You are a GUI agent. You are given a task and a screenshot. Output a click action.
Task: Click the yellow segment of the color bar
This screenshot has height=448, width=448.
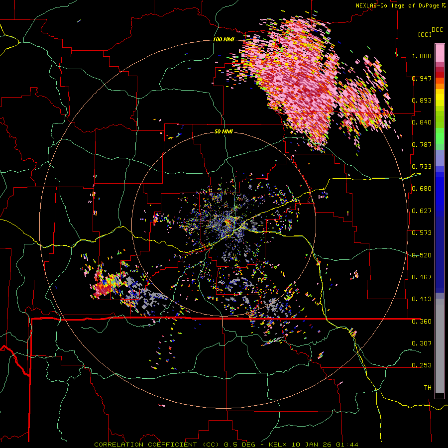[440, 98]
